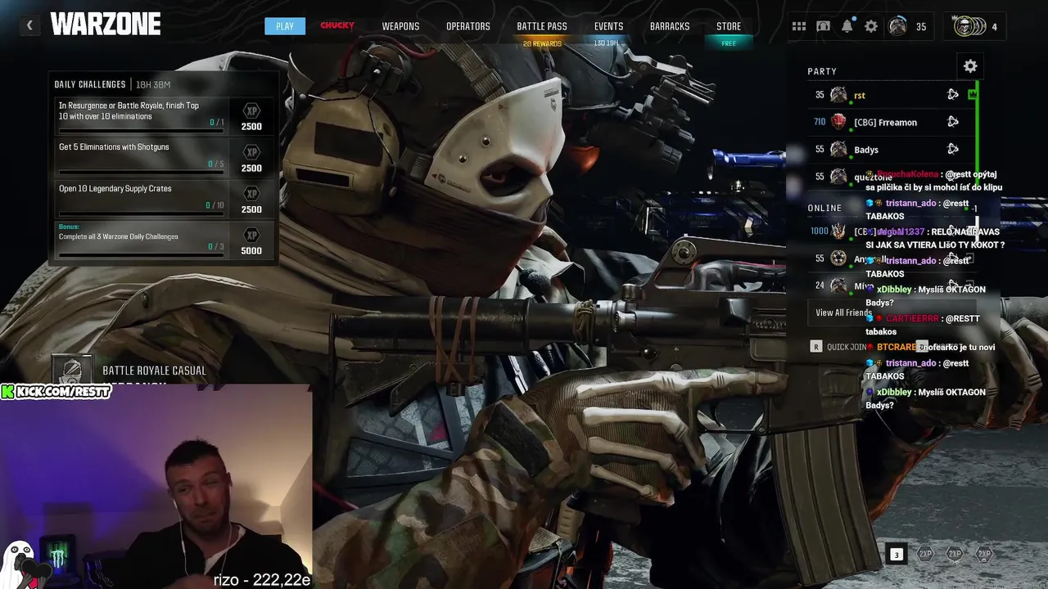Viewport: 1048px width, 589px height.
Task: Click the XP token on Shotguns challenge
Action: tap(251, 152)
